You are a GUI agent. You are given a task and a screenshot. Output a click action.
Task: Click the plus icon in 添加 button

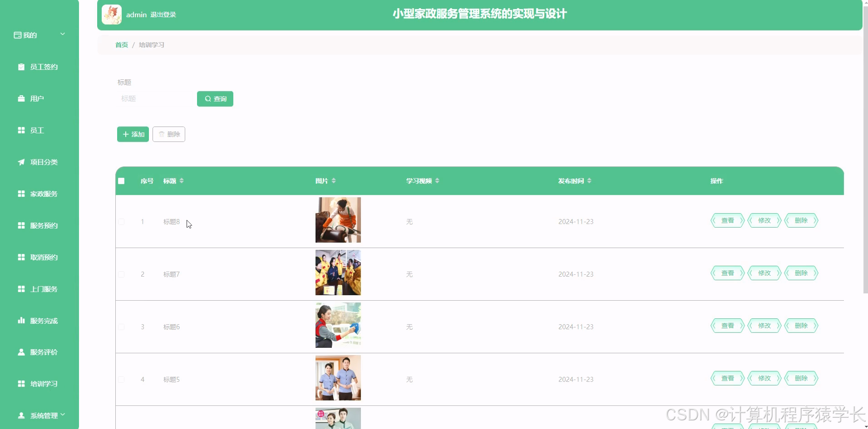(126, 134)
